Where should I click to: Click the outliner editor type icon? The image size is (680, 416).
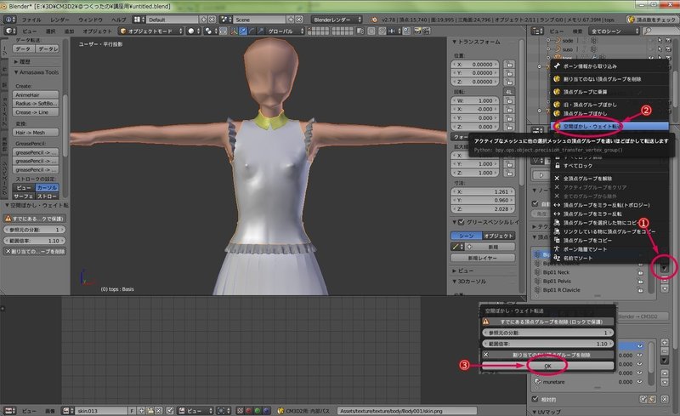pyautogui.click(x=537, y=31)
